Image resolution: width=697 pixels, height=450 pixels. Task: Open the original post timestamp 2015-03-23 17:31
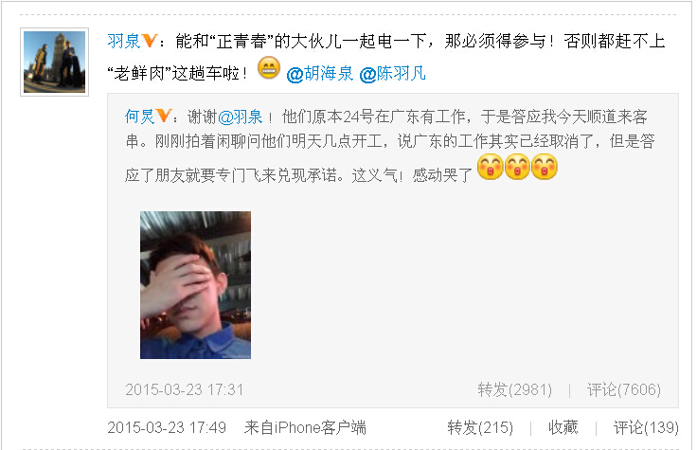185,389
